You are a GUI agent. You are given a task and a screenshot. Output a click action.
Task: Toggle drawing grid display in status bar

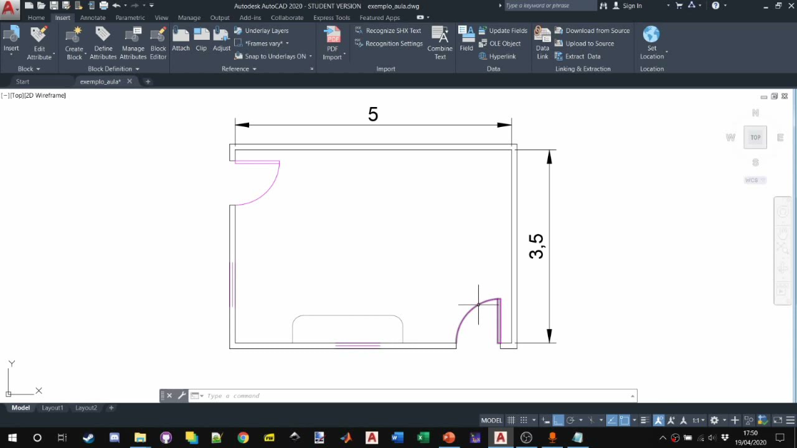coord(511,420)
